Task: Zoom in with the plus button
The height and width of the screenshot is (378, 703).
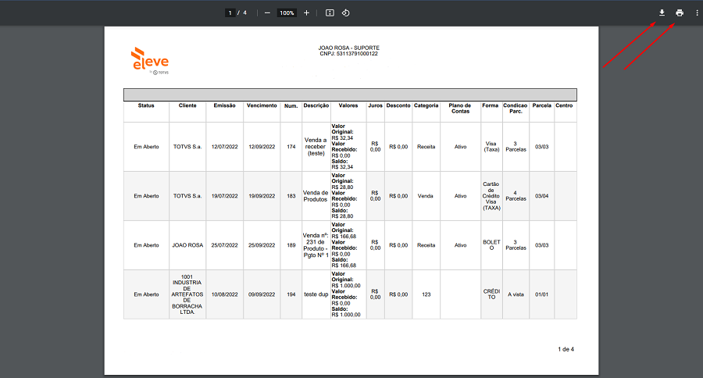Action: [307, 13]
